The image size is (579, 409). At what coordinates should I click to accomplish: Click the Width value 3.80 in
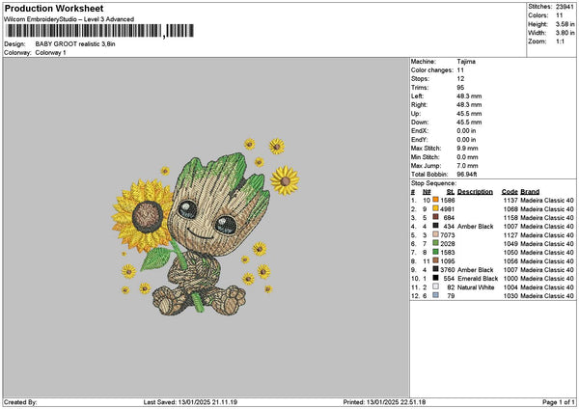point(565,33)
